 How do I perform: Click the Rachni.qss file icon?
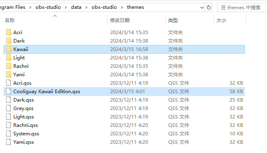click(x=8, y=125)
